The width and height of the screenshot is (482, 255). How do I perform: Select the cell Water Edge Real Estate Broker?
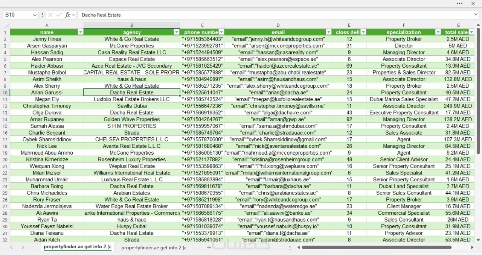point(132,206)
